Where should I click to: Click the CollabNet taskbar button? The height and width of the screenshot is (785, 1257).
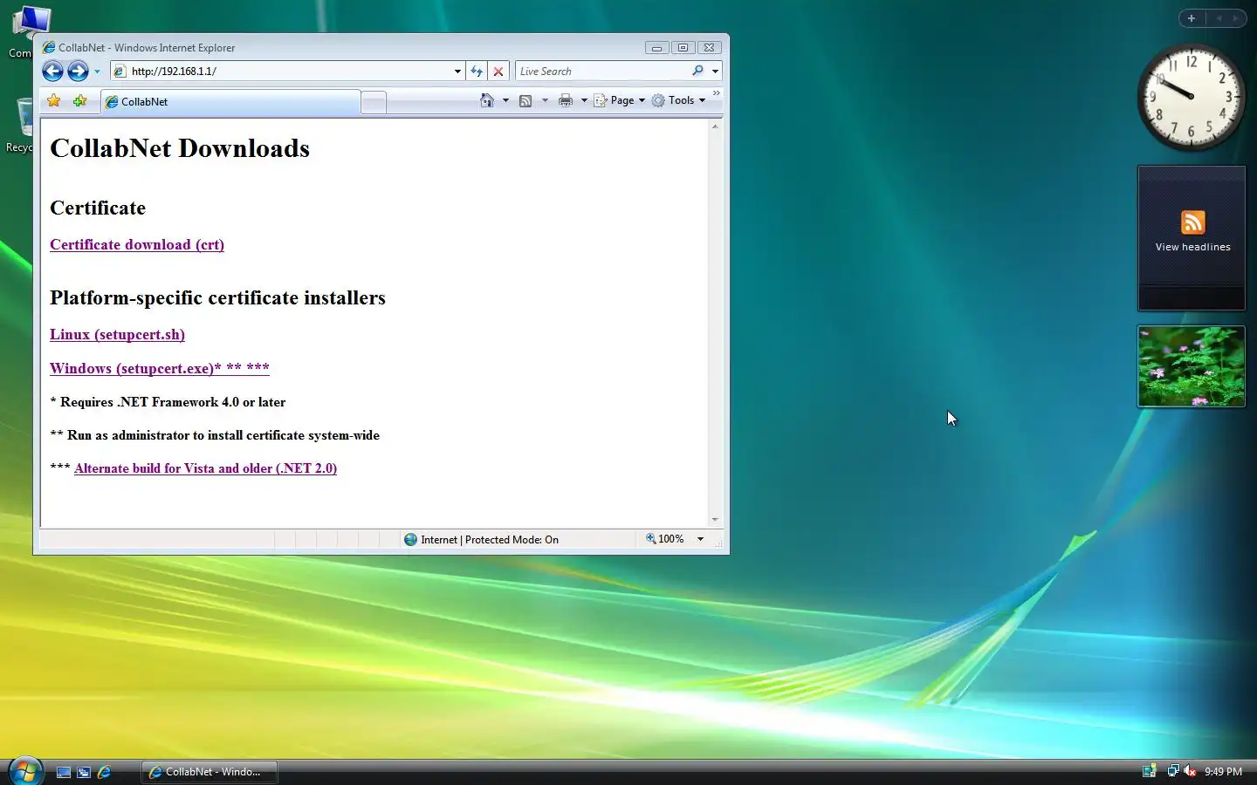pos(209,772)
